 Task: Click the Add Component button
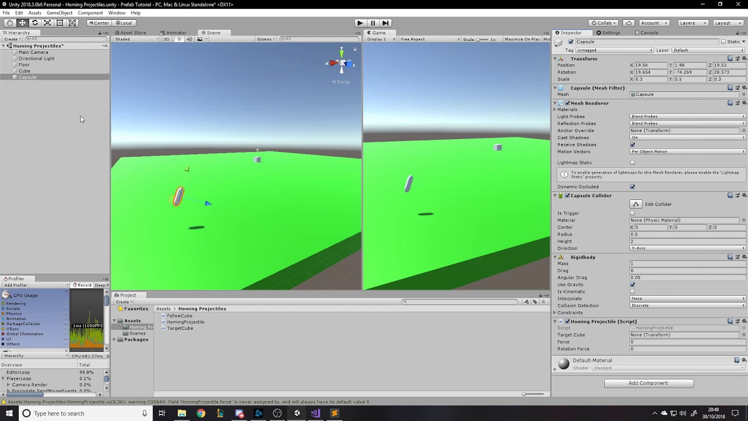click(649, 383)
